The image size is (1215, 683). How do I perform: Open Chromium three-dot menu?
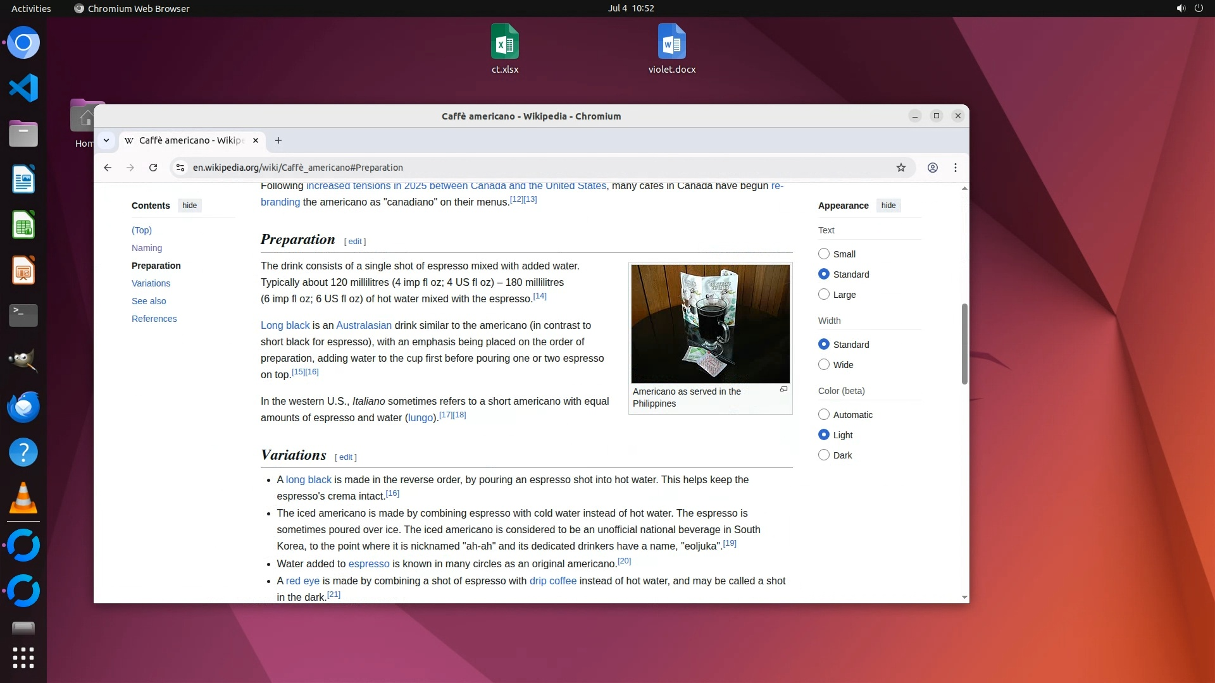[956, 168]
